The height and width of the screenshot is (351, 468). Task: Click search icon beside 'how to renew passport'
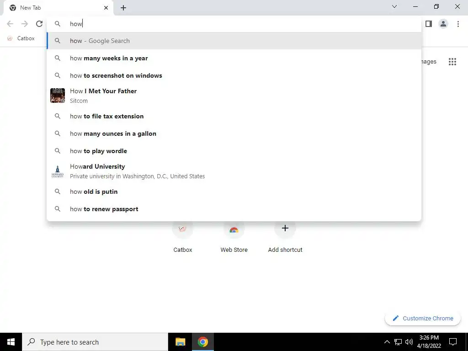[x=58, y=209]
